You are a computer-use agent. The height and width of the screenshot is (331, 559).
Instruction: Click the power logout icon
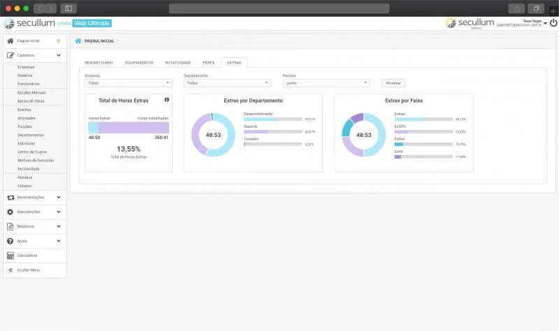[x=553, y=23]
